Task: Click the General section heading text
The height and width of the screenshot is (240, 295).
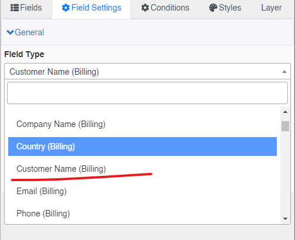Action: pyautogui.click(x=29, y=32)
